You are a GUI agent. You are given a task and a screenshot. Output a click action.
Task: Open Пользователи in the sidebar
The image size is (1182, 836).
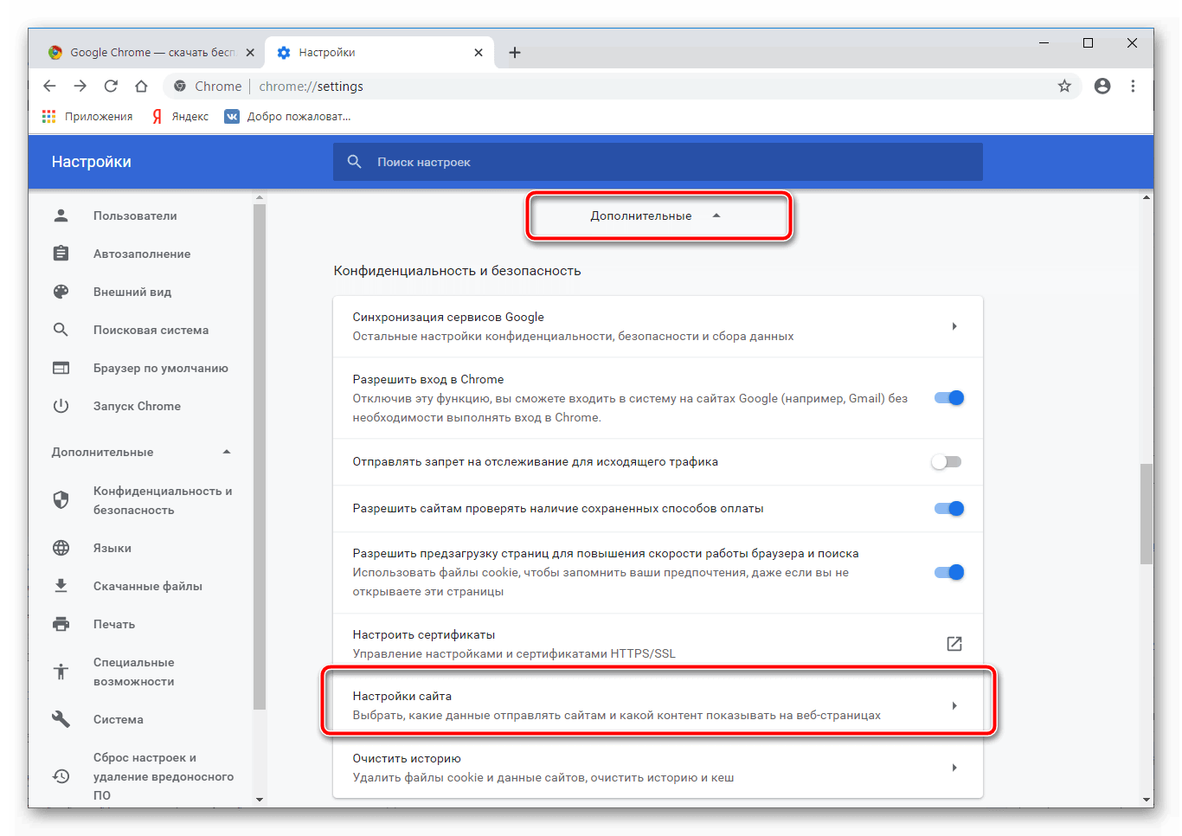coord(135,215)
